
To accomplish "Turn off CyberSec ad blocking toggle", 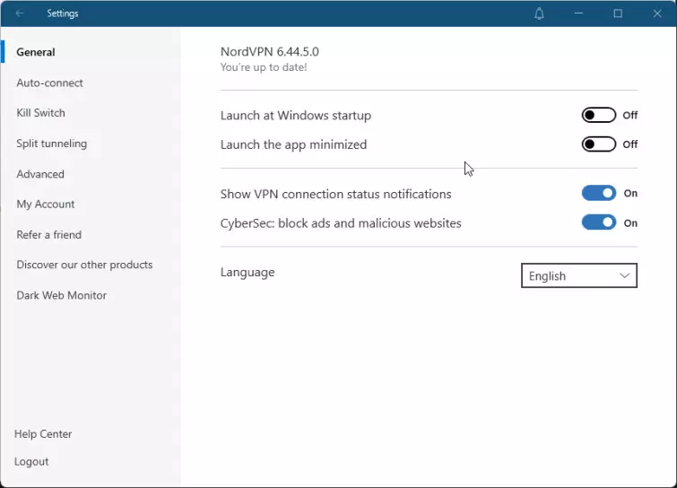I will 598,222.
